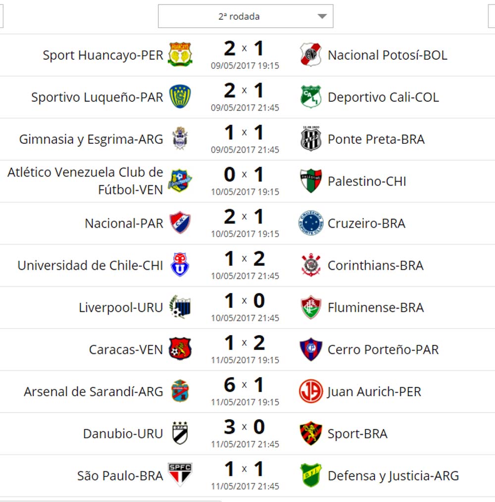The image size is (495, 502).
Task: Click the Deportivo Cali green crest
Action: pos(311,97)
